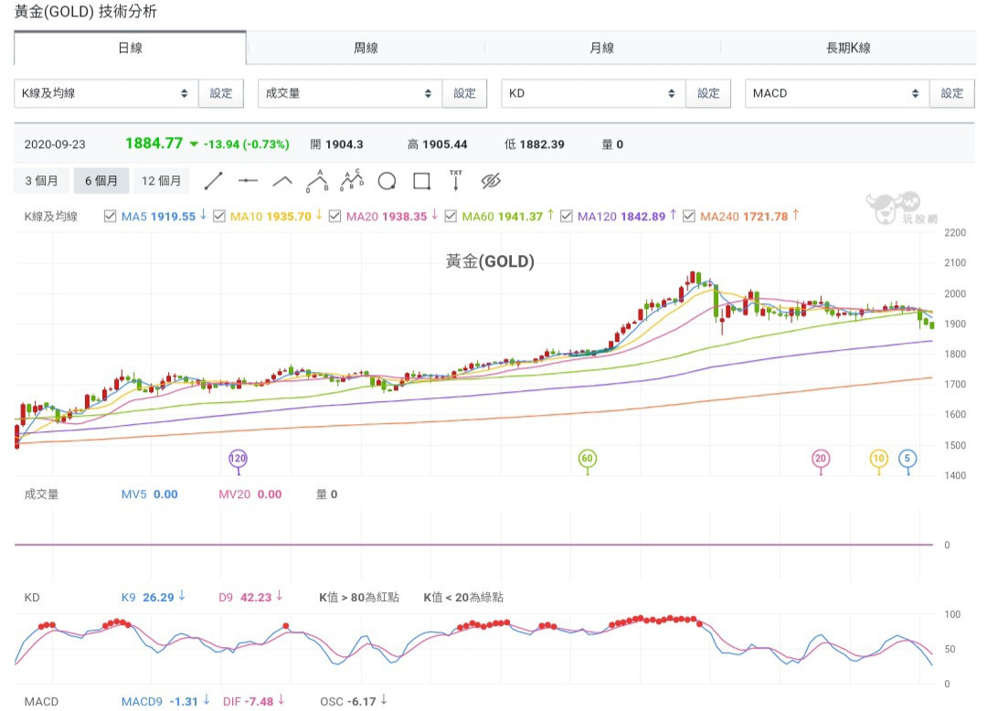This screenshot has height=711, width=987.
Task: Open the MACD indicator dropdown
Action: 836,93
